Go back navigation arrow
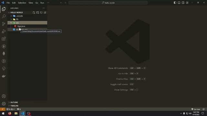Viewport: 207px width, 116px height. 61,3
